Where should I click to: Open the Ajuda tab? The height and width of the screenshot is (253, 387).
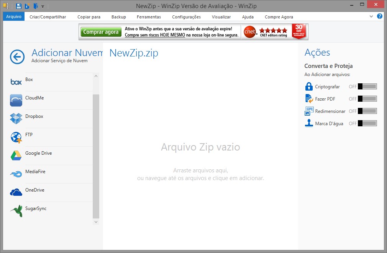tap(248, 17)
